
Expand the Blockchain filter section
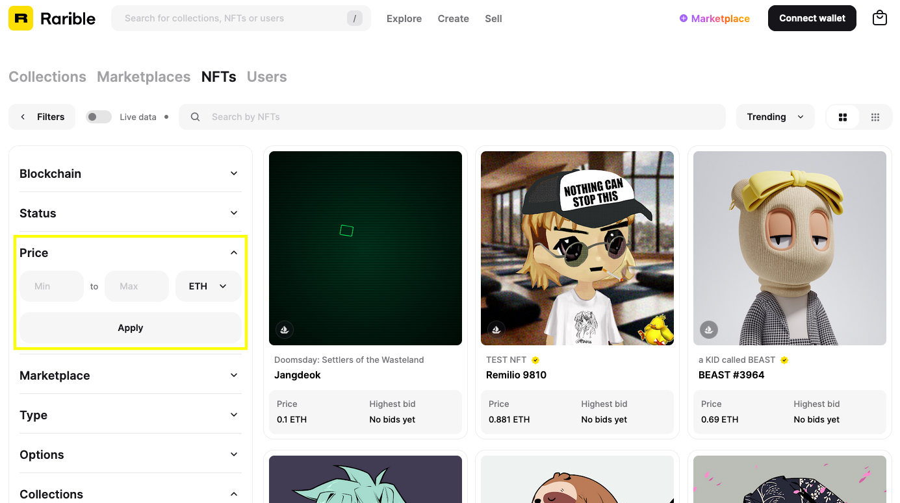click(130, 173)
